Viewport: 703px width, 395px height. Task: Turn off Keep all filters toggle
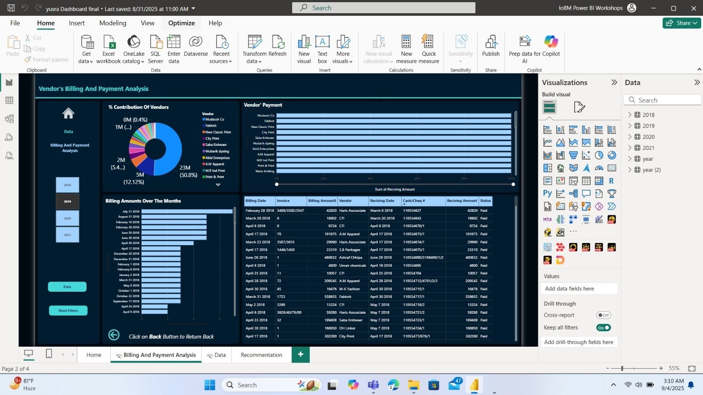[x=603, y=328]
